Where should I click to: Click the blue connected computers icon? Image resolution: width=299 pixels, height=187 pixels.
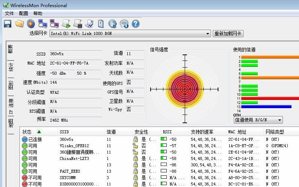tap(42, 24)
